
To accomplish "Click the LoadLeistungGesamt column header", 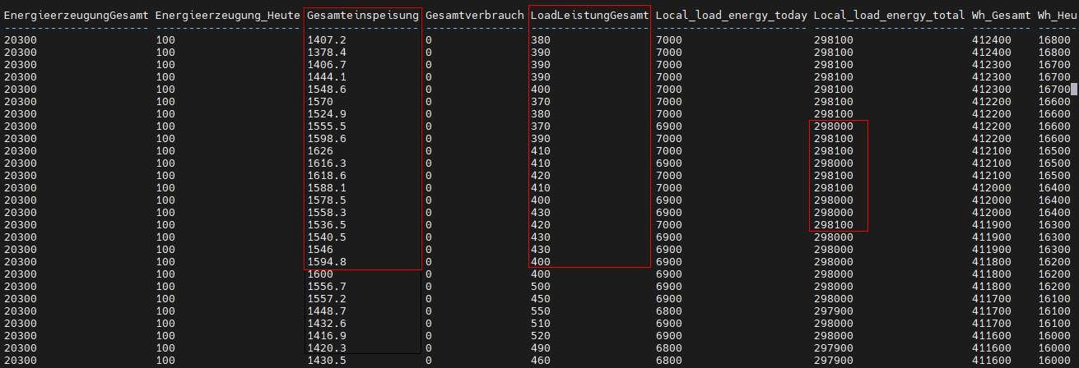I will click(589, 16).
